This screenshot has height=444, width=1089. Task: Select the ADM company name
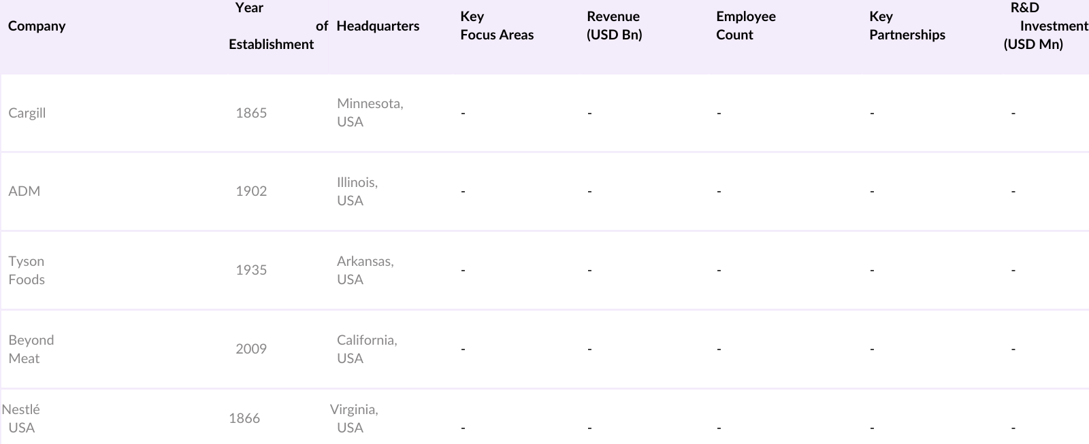coord(25,192)
